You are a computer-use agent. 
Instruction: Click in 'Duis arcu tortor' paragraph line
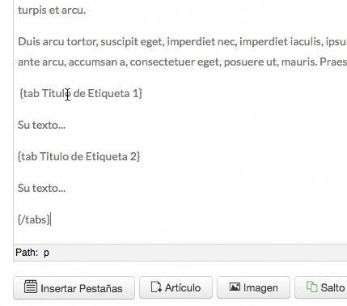182,42
